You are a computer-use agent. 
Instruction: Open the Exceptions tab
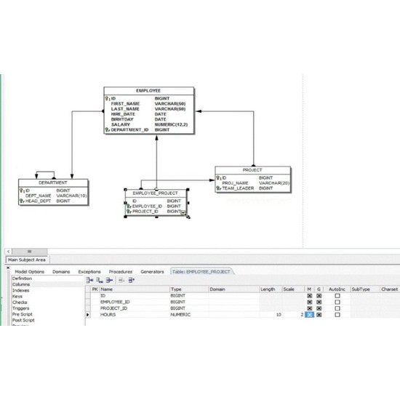pyautogui.click(x=89, y=272)
